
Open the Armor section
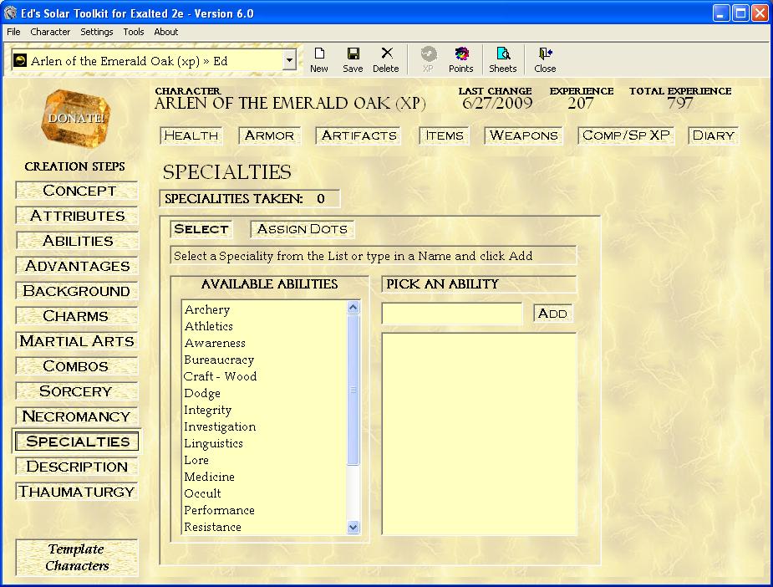270,135
